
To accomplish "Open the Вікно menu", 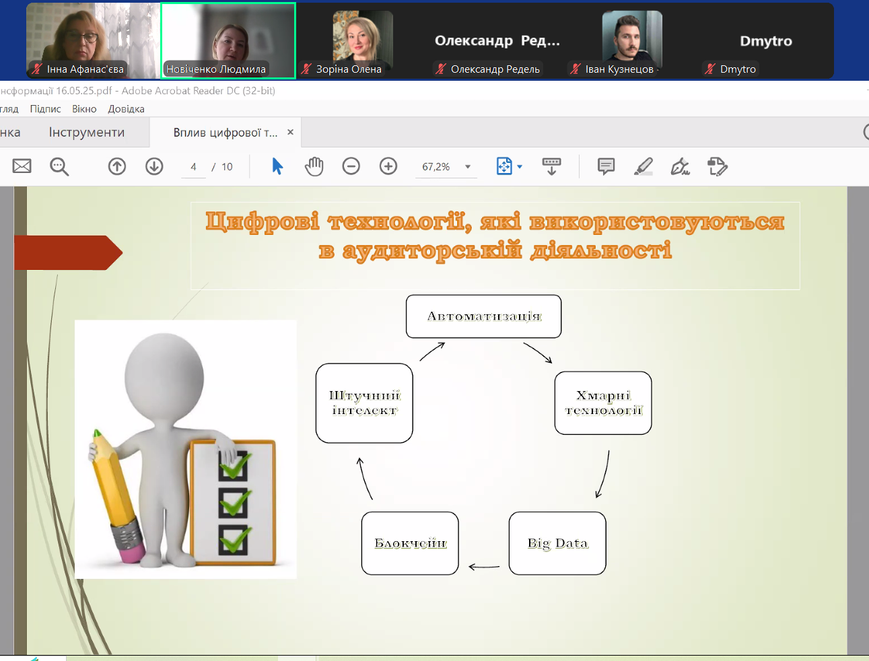I will pyautogui.click(x=84, y=109).
